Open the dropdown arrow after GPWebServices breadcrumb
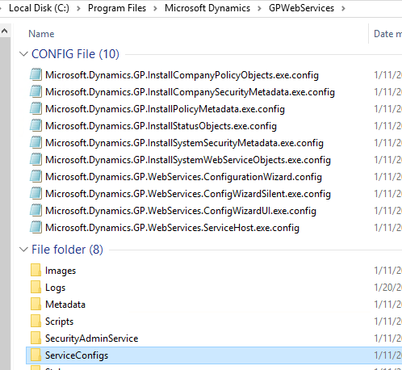 click(x=343, y=8)
